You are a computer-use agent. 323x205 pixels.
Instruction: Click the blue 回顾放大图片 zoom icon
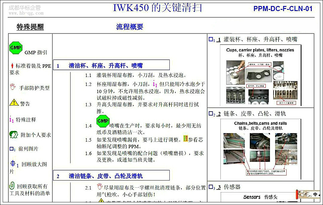point(13,164)
